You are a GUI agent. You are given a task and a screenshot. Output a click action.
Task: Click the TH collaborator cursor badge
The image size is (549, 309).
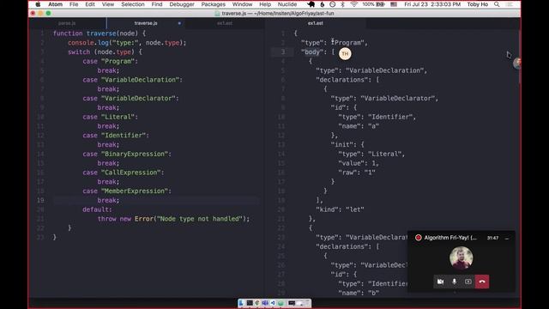coord(345,53)
